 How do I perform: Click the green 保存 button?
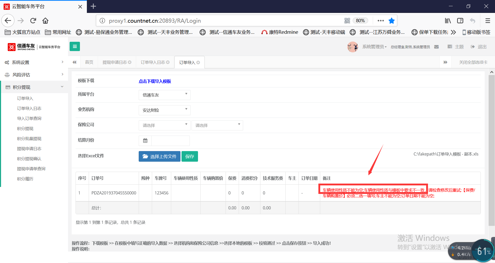click(x=189, y=157)
